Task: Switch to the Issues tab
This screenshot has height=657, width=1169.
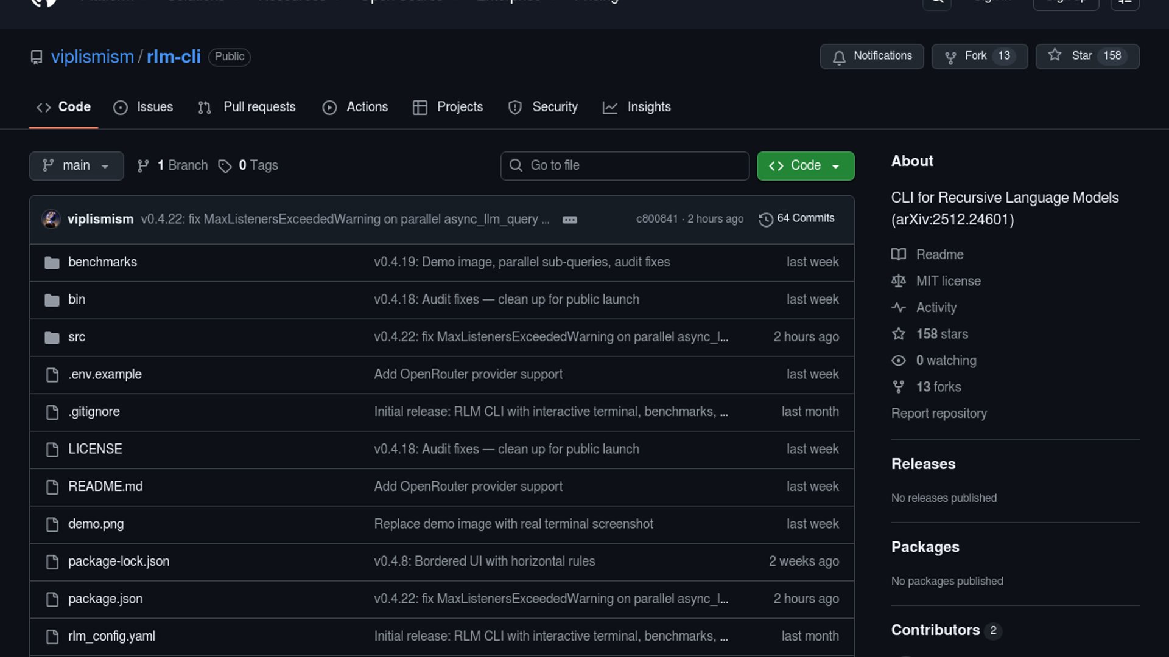Action: point(144,107)
